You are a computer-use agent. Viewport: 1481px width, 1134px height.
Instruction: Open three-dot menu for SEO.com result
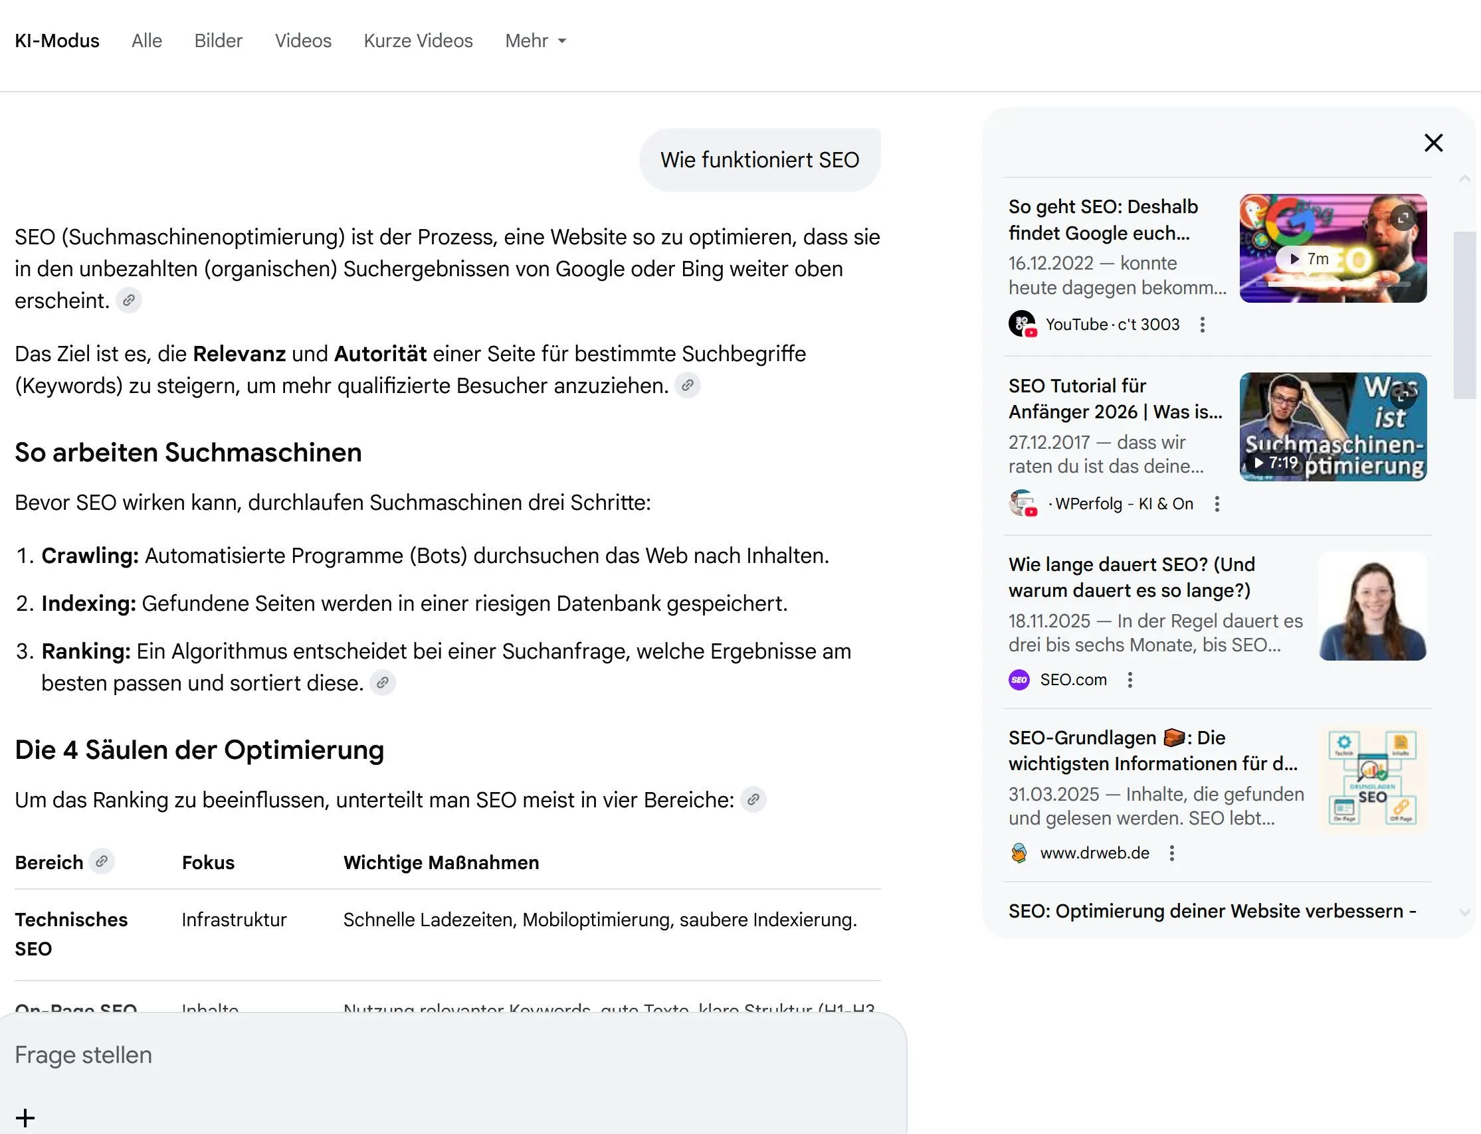pyautogui.click(x=1130, y=680)
